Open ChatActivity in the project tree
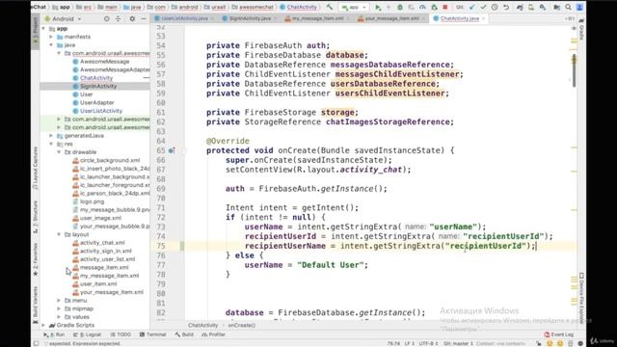Image resolution: width=617 pixels, height=347 pixels. (x=93, y=78)
